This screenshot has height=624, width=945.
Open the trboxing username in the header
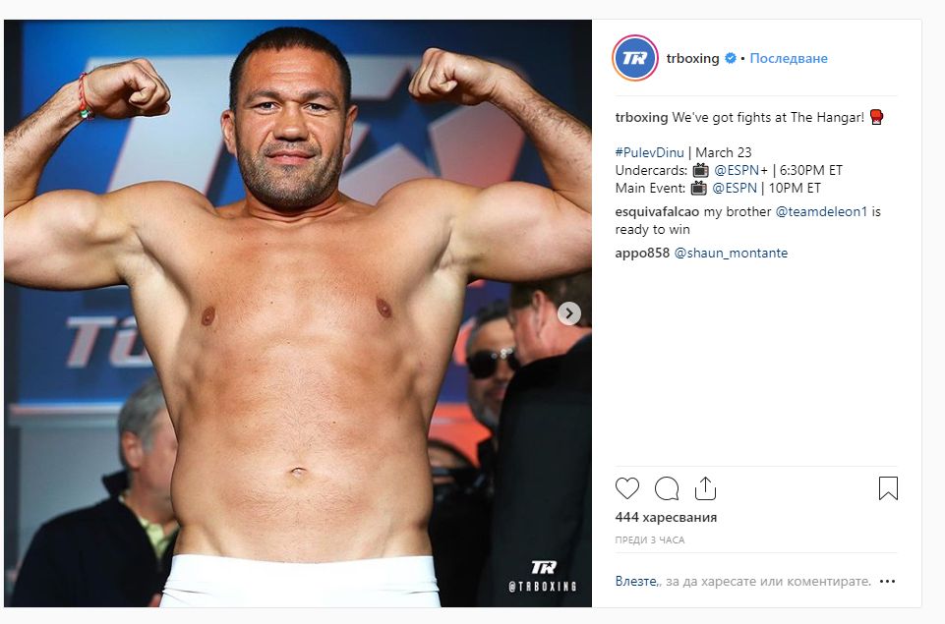[692, 59]
